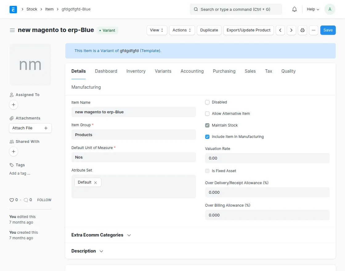Enable the Disabled checkbox

(207, 102)
